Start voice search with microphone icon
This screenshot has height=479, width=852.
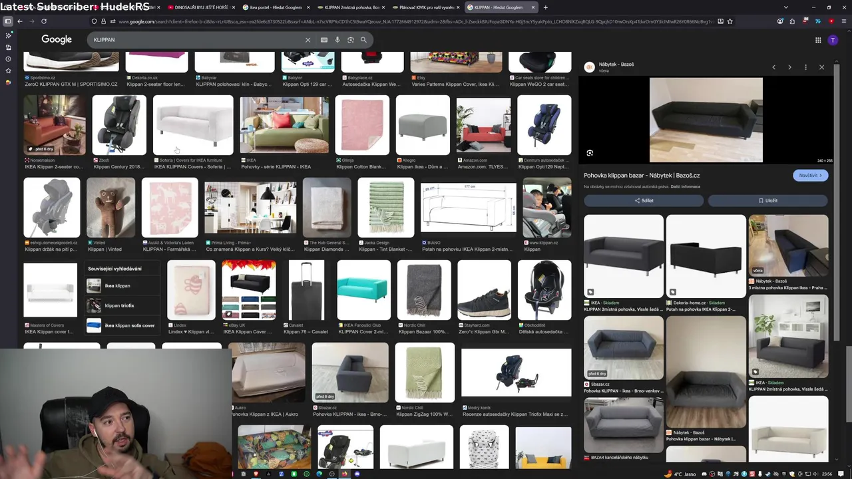tap(337, 40)
